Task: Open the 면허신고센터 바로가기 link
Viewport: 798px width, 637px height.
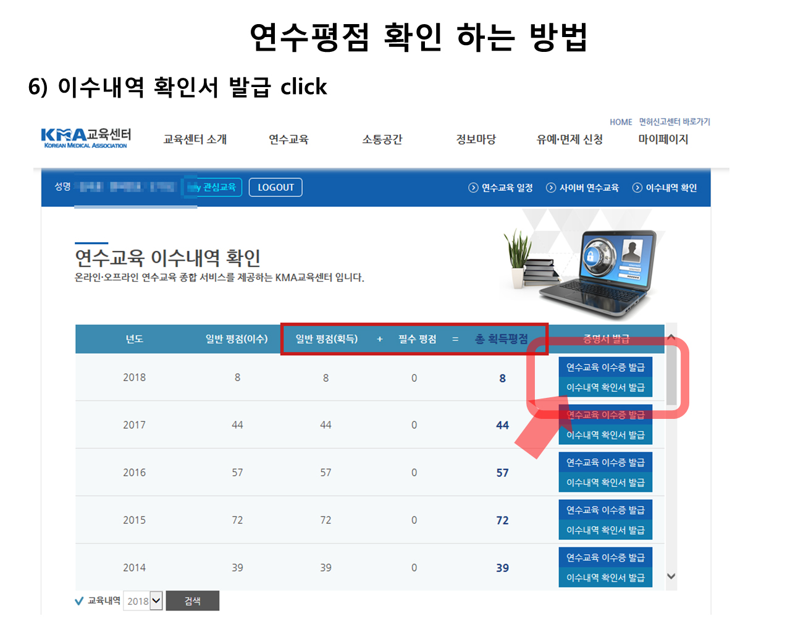Action: click(674, 122)
